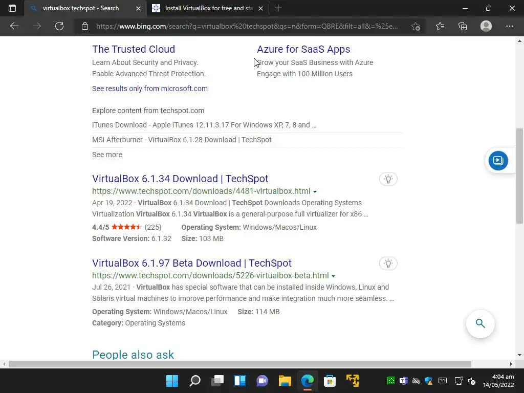Close the virtualbox techspot Search tab

[x=138, y=8]
